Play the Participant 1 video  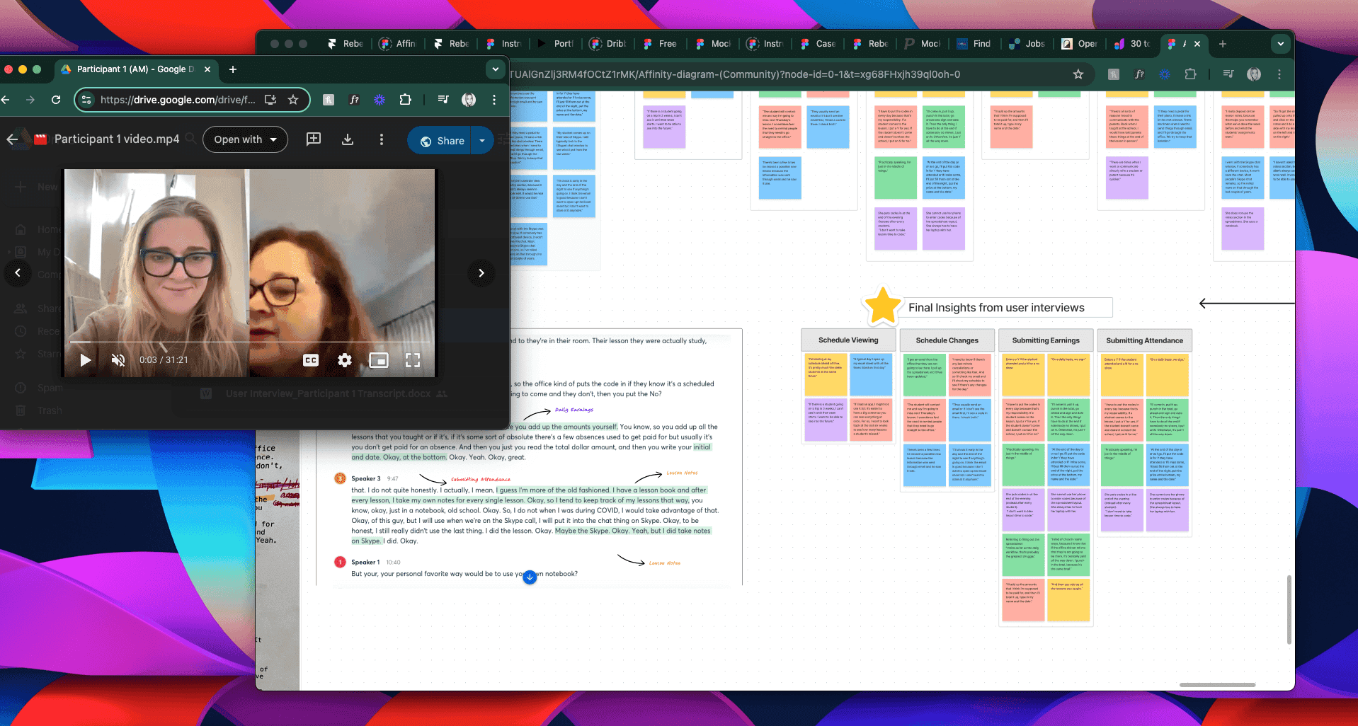(x=86, y=360)
